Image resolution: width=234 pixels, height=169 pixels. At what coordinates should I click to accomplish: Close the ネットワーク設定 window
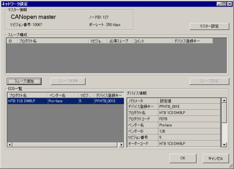[229, 4]
